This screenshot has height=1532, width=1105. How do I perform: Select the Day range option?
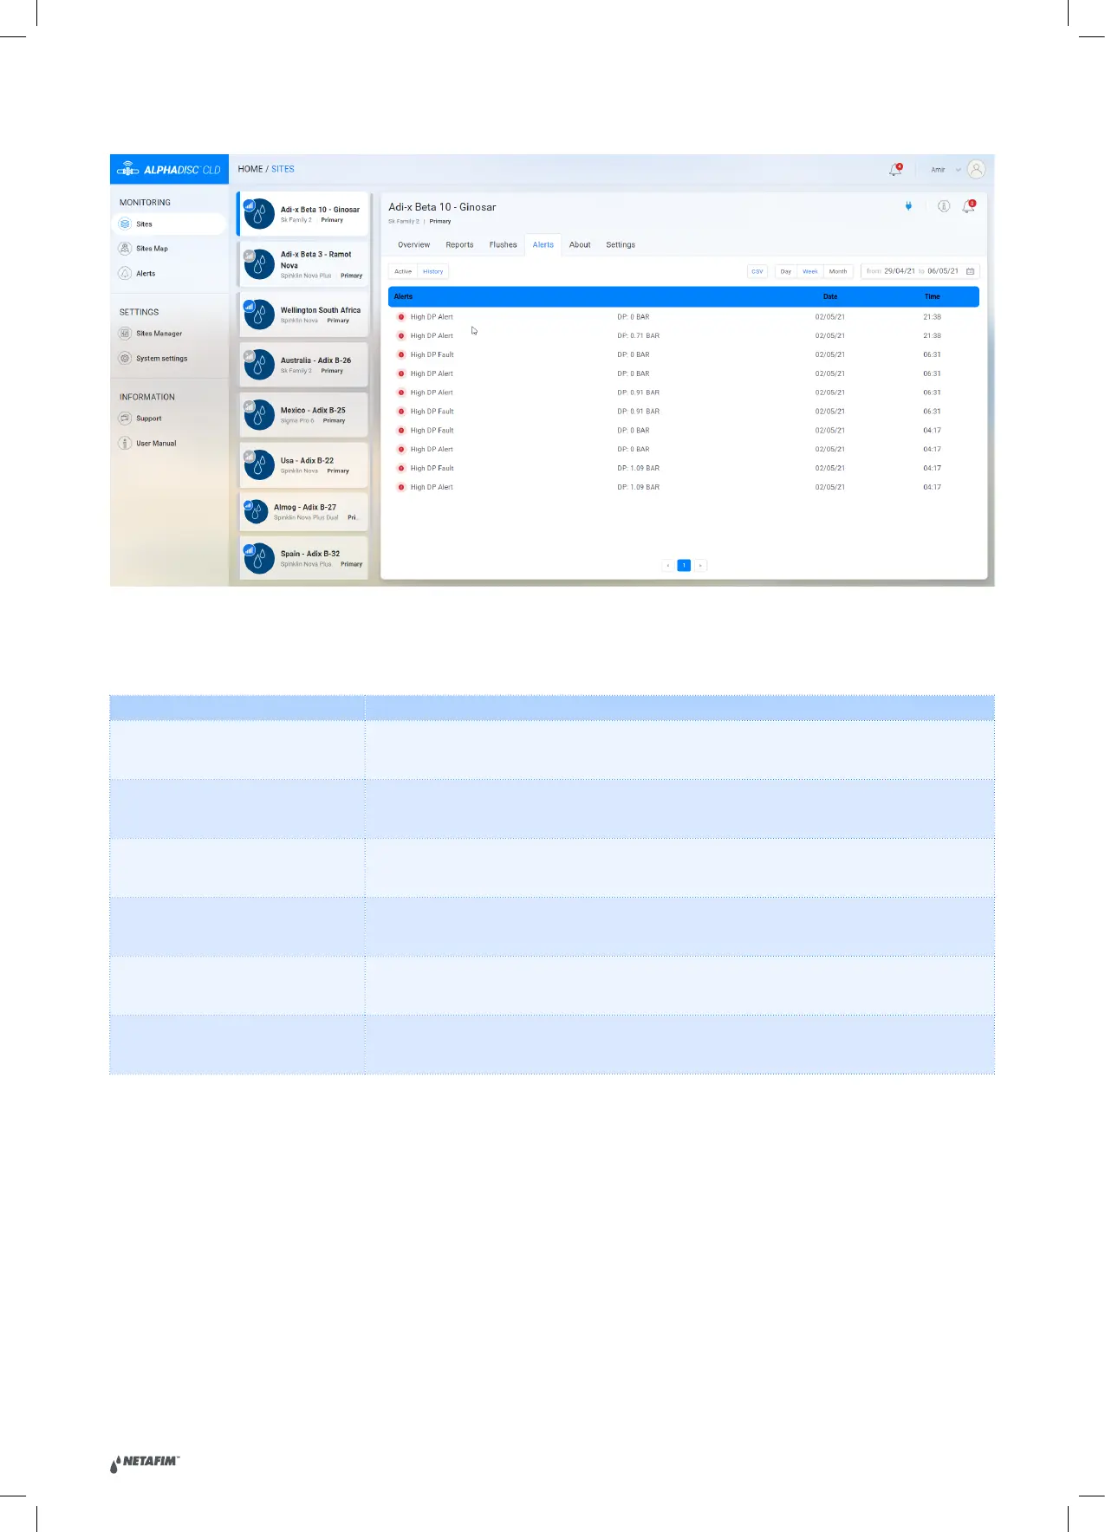786,271
